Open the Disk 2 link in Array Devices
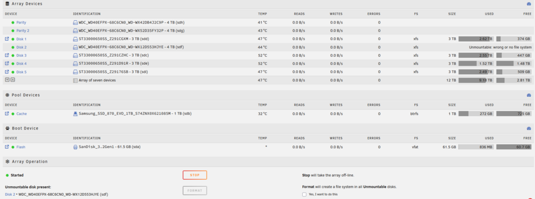535x199 pixels. (21, 47)
